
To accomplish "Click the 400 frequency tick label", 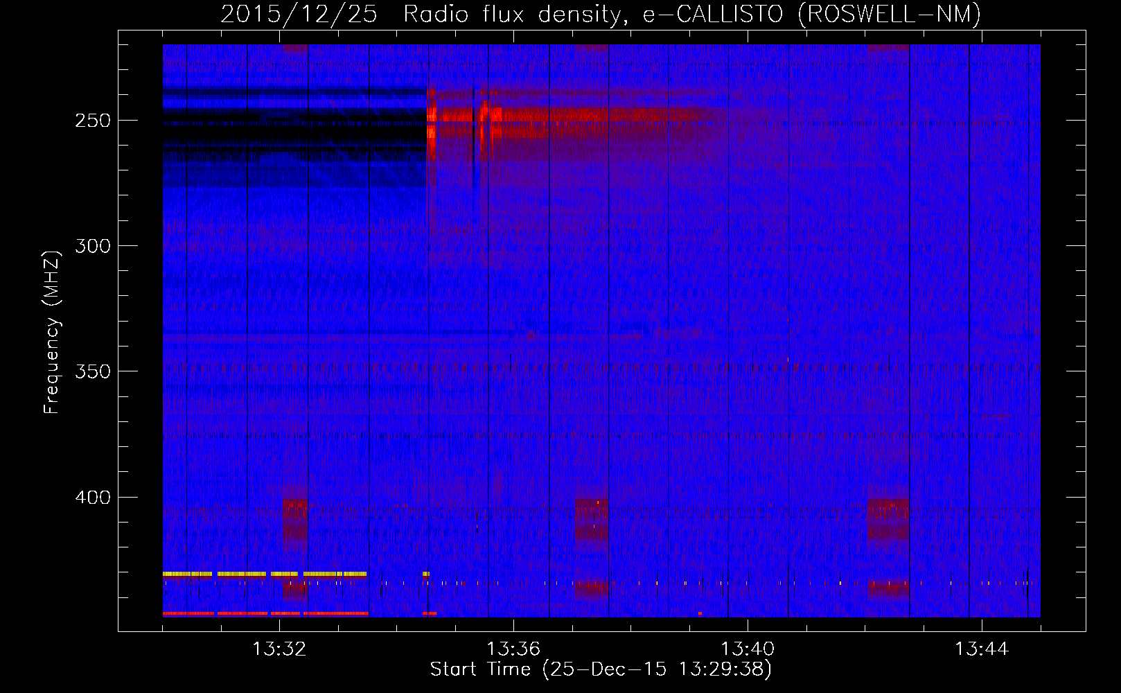I will [93, 498].
